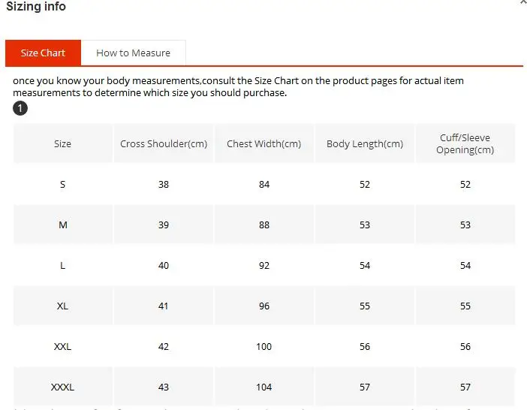Select cross shoulder value 40

164,265
